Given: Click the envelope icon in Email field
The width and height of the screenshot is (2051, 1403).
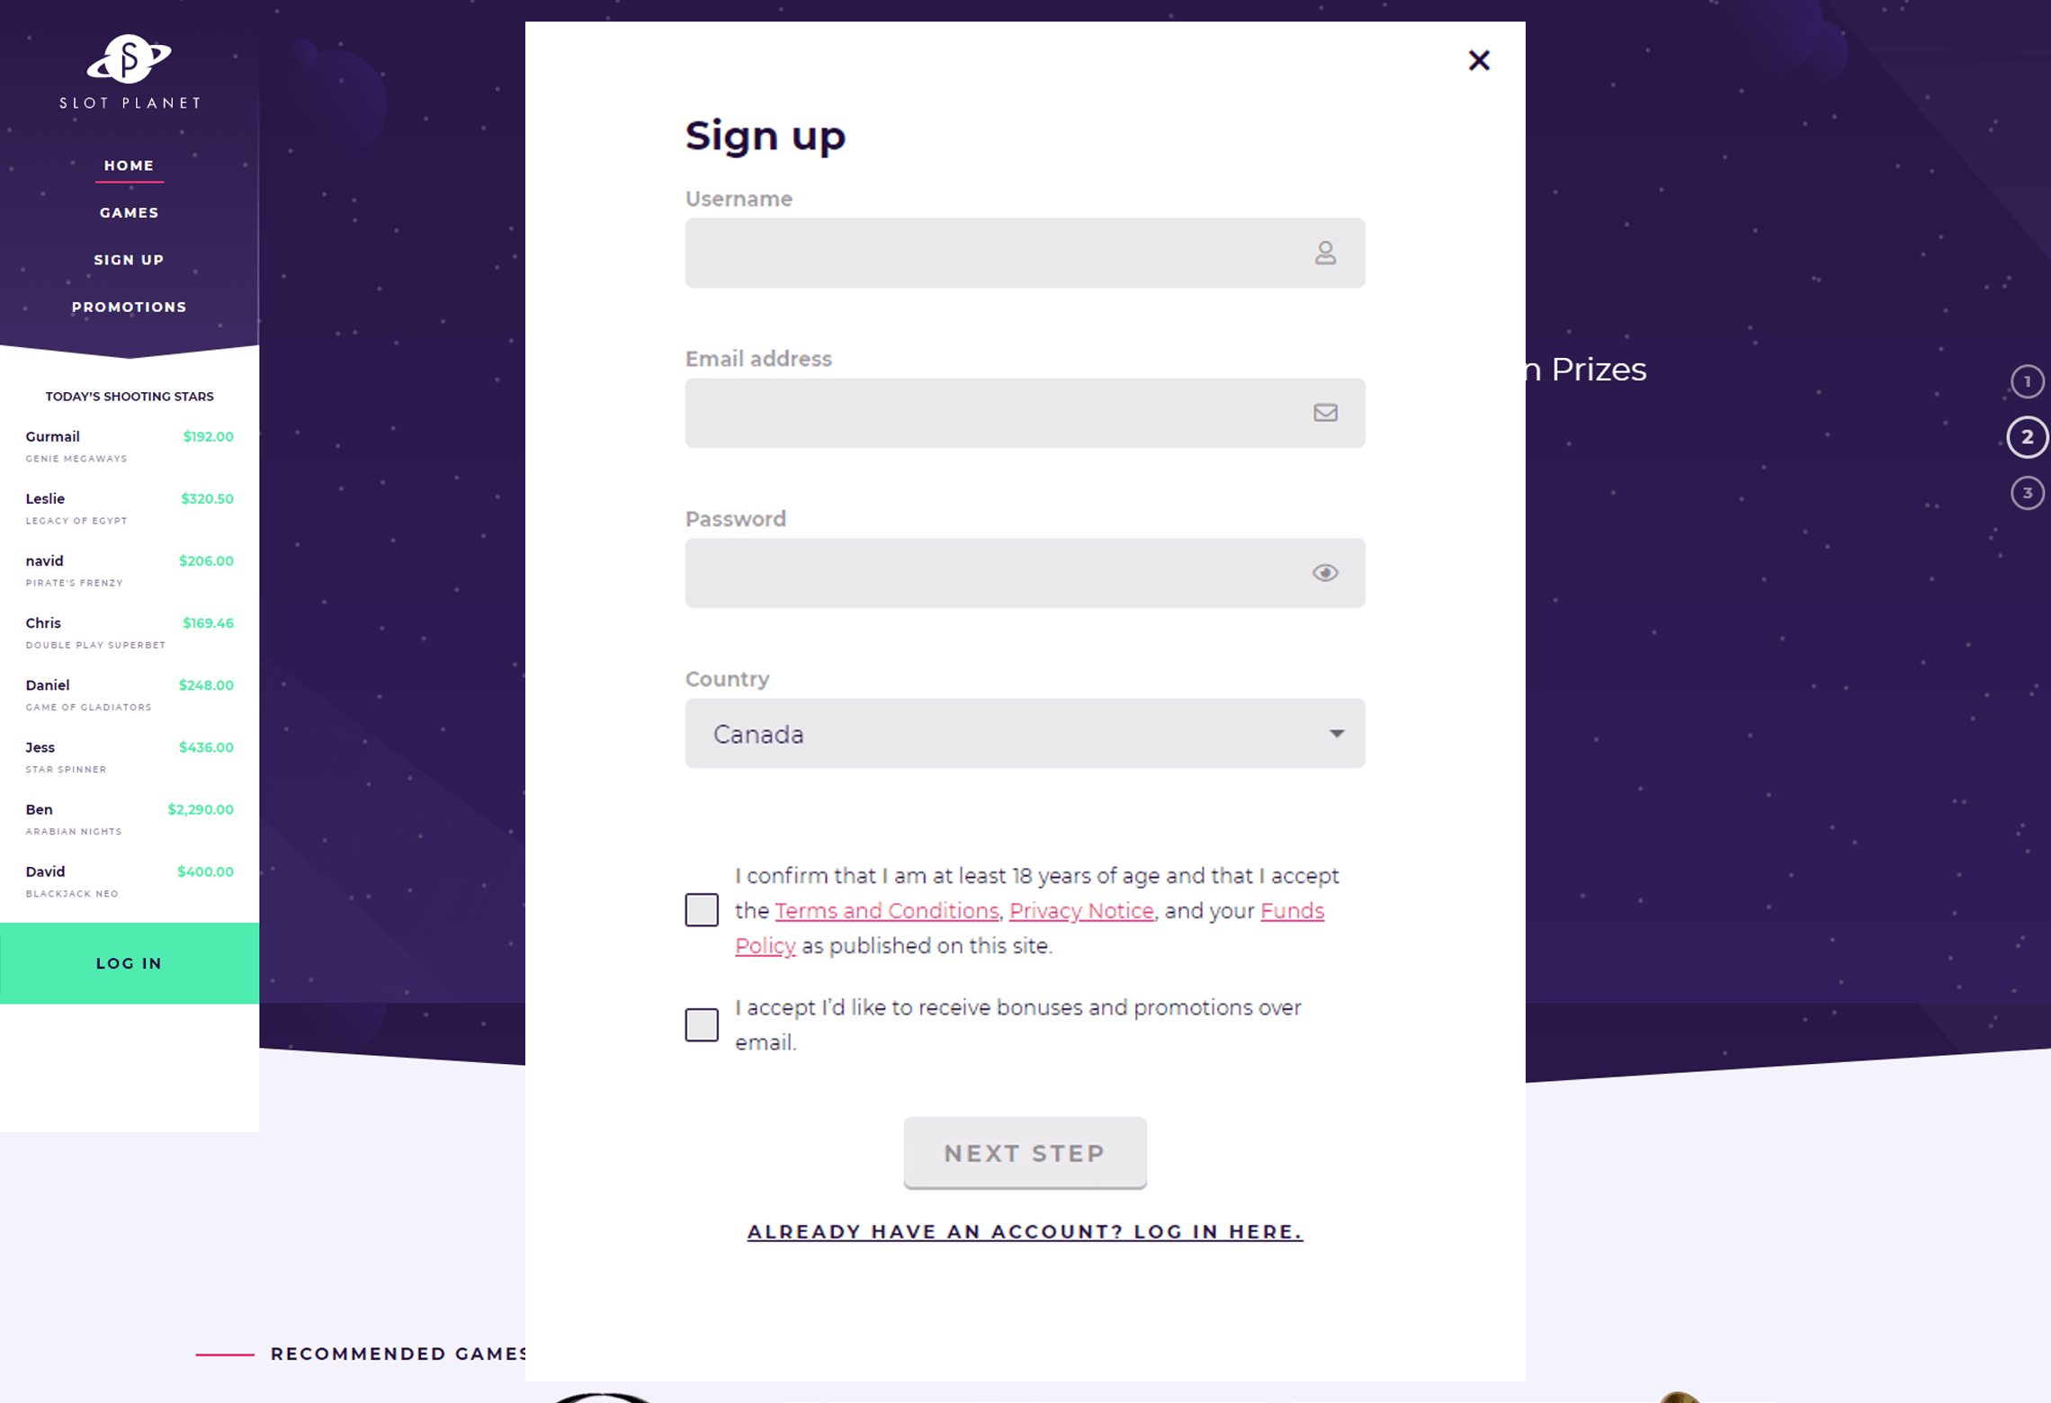Looking at the screenshot, I should (1325, 413).
